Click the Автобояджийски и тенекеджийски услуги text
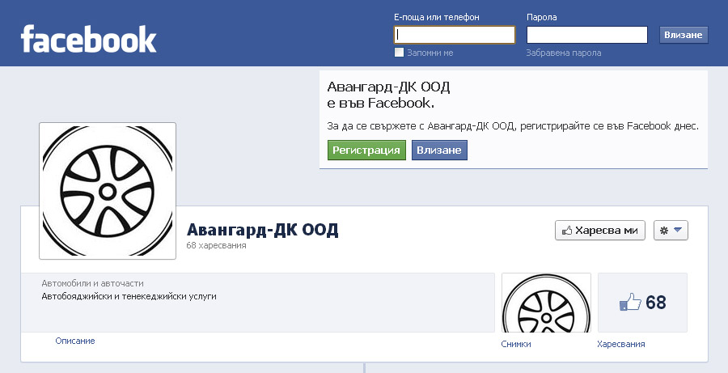Image resolution: width=728 pixels, height=373 pixels. point(129,296)
